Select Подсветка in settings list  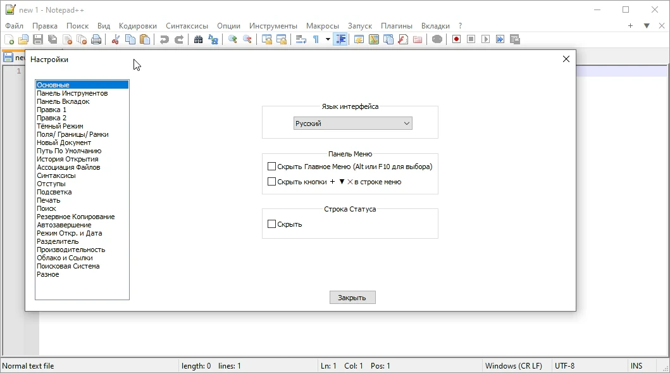(x=82, y=192)
